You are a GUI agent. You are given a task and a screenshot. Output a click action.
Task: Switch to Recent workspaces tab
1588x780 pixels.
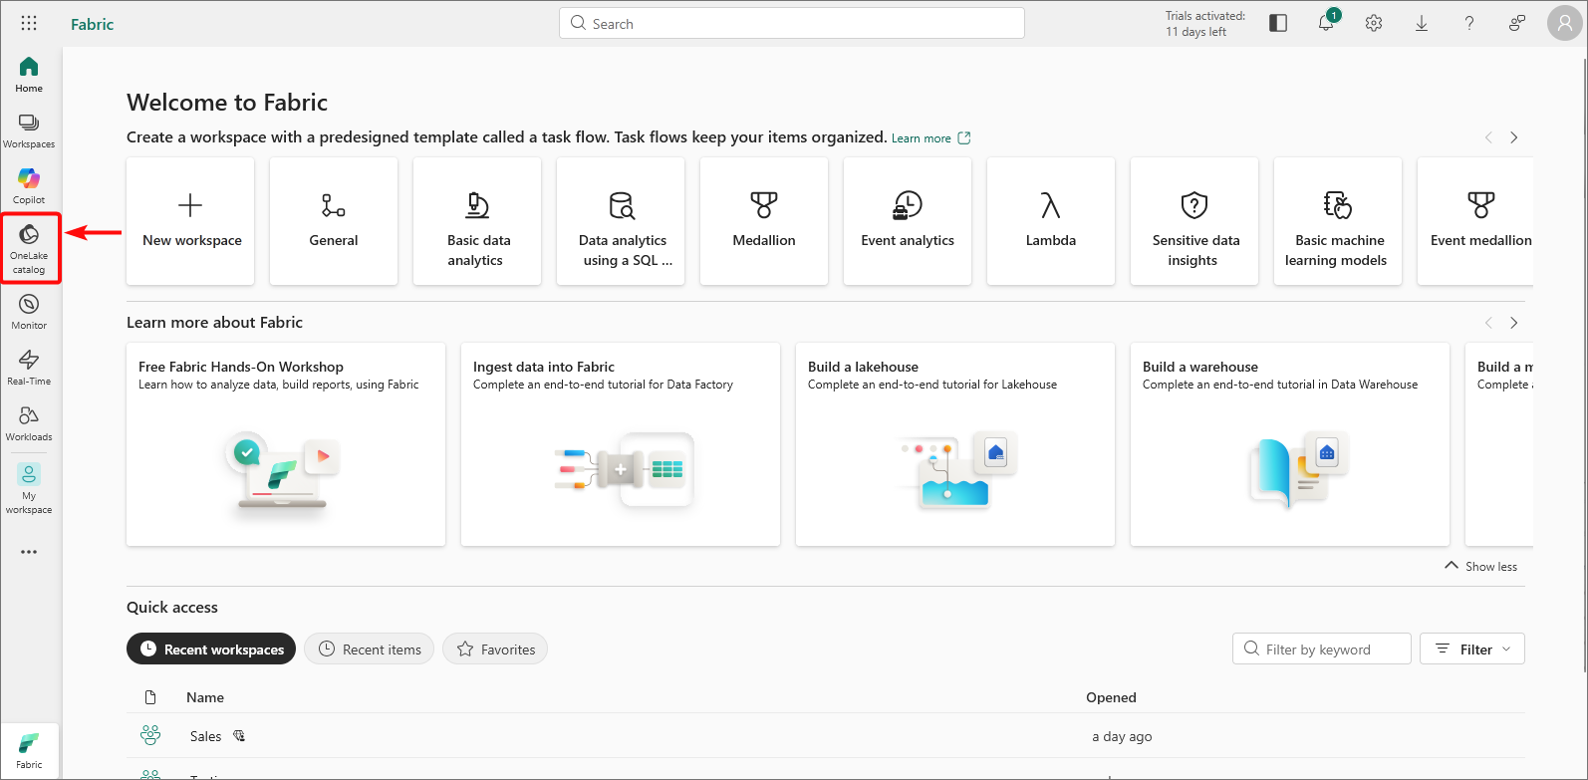(211, 649)
